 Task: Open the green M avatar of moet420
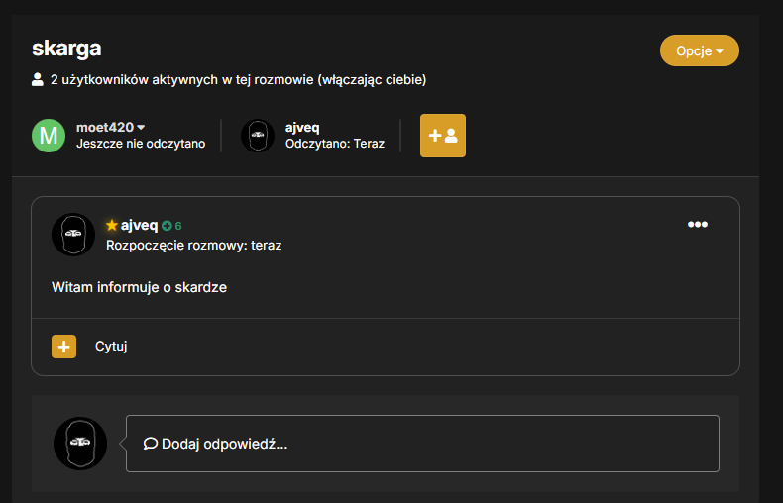(49, 136)
